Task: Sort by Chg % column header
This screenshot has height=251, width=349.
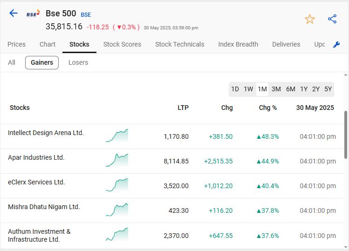Action: pos(268,108)
